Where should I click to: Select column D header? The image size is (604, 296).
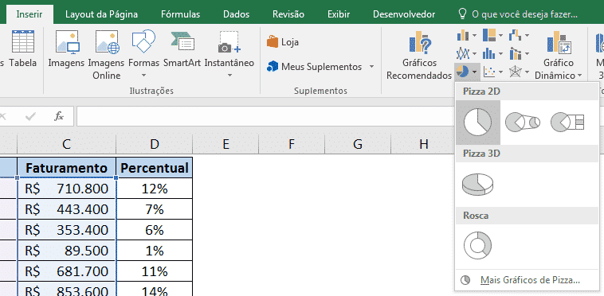point(154,144)
